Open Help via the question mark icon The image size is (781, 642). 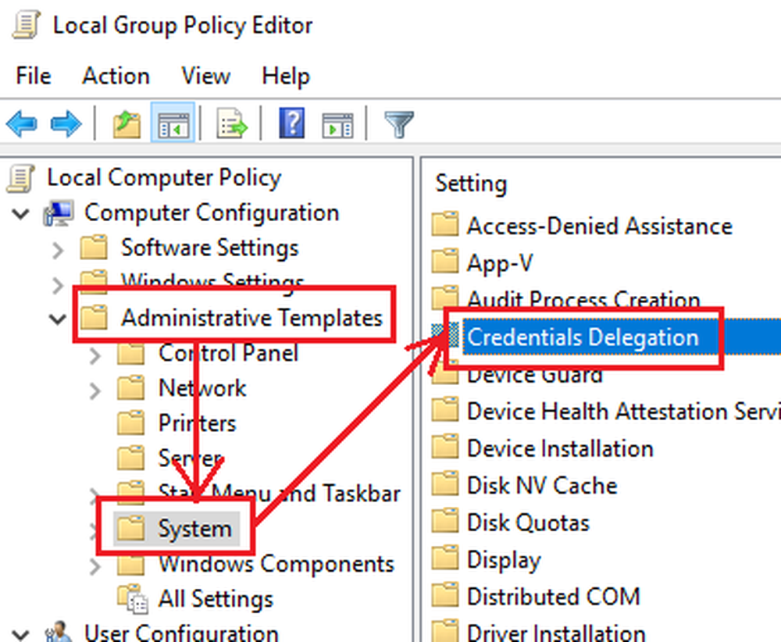click(x=292, y=124)
